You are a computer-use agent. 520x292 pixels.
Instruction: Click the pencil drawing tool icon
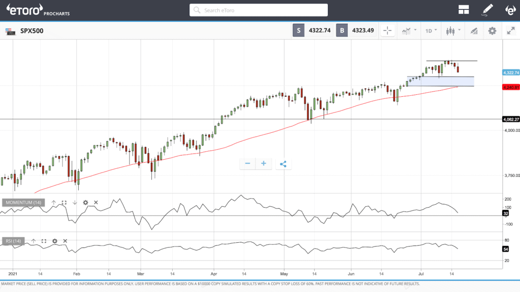tap(487, 10)
